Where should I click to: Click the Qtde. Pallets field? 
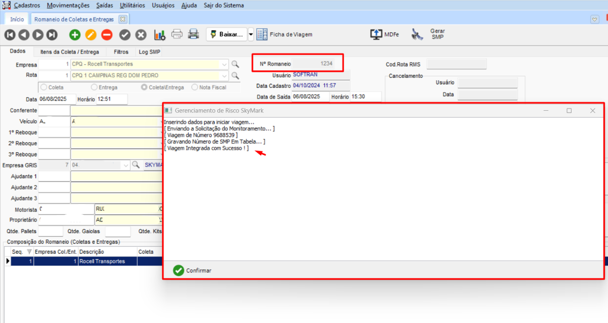51,231
